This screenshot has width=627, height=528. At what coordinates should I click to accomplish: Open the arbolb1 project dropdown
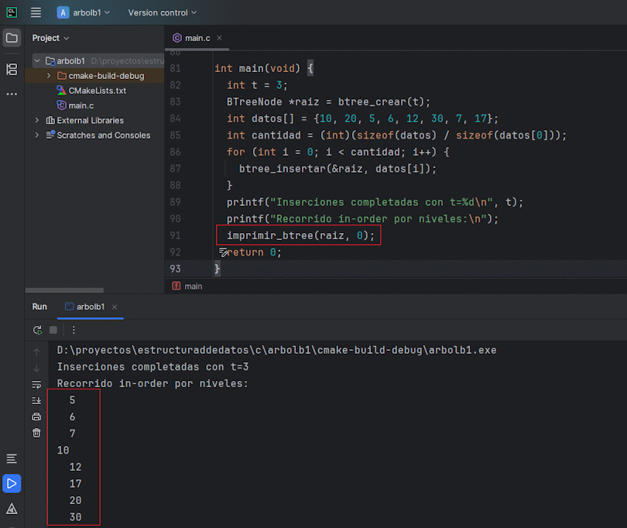point(84,12)
